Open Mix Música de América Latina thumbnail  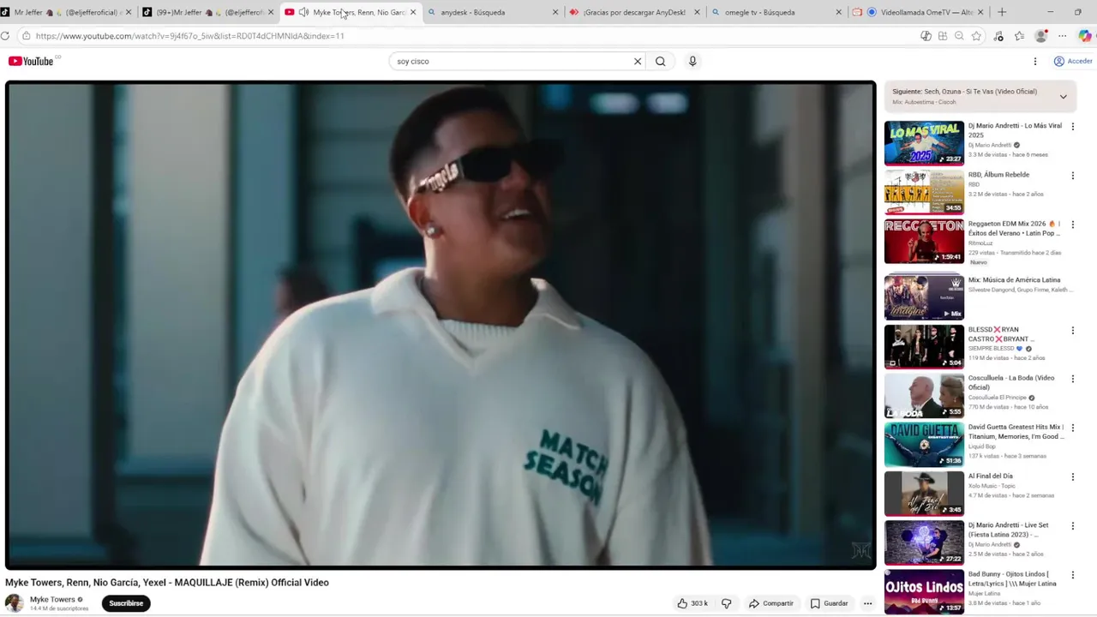[924, 297]
